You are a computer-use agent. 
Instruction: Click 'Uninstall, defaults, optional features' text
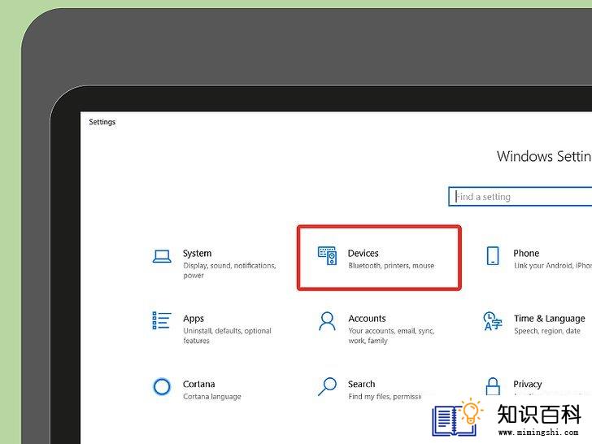point(228,336)
